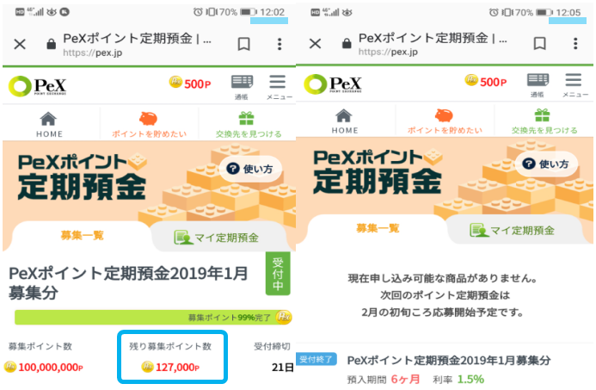Open PeXポイント定期預金2019年1月募集分 title on left

pyautogui.click(x=128, y=282)
